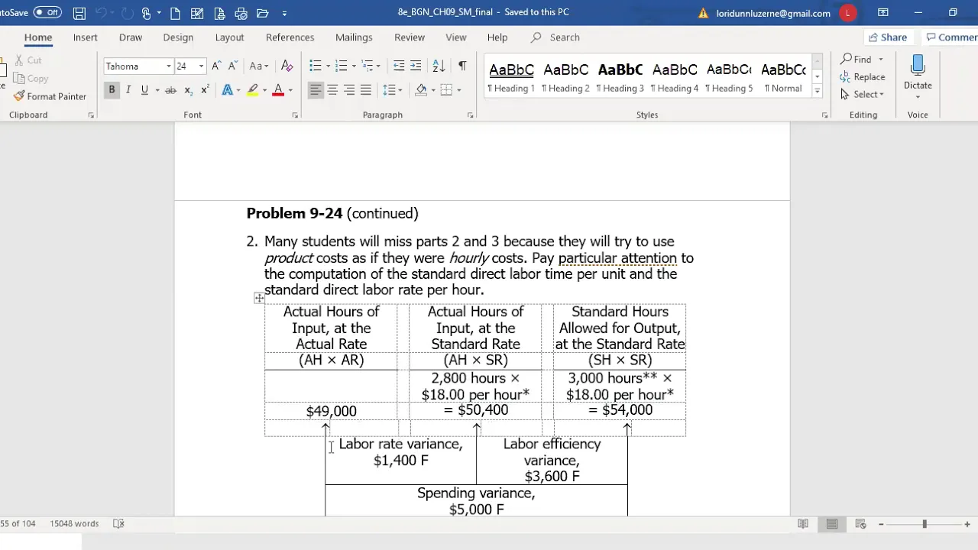Start a bulleted list
The width and height of the screenshot is (978, 550).
point(316,66)
